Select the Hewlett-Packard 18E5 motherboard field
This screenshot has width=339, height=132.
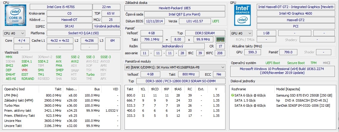[175, 8]
